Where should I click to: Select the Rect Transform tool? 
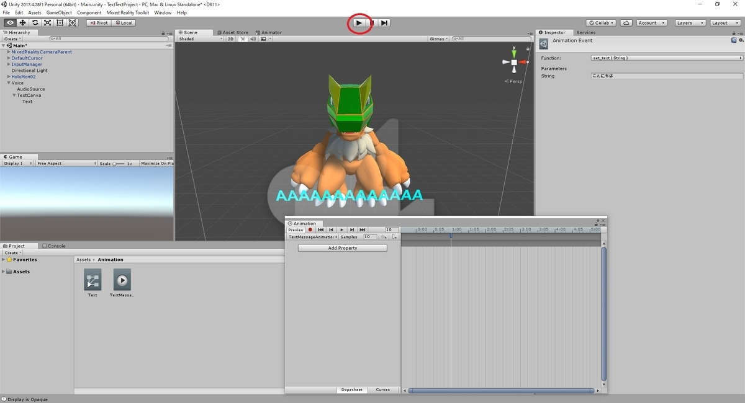click(x=60, y=23)
